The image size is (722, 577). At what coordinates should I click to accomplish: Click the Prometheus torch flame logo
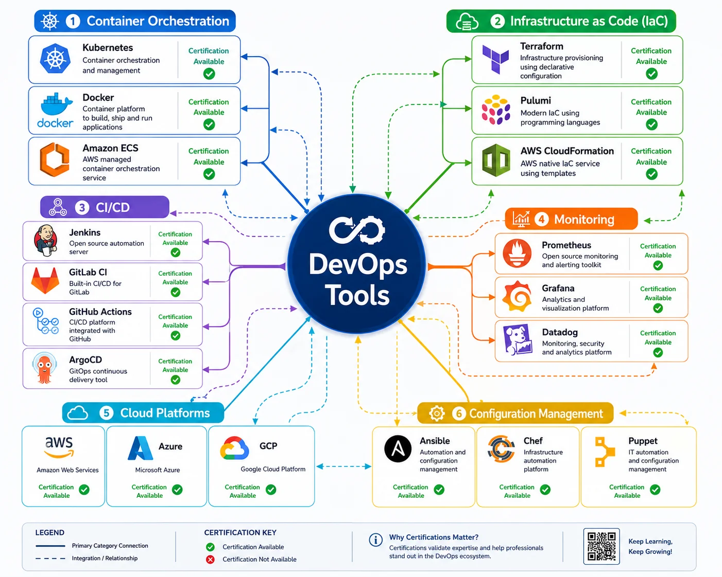(x=517, y=253)
